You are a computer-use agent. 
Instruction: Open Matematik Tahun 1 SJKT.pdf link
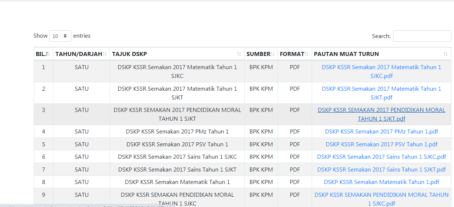pyautogui.click(x=381, y=89)
